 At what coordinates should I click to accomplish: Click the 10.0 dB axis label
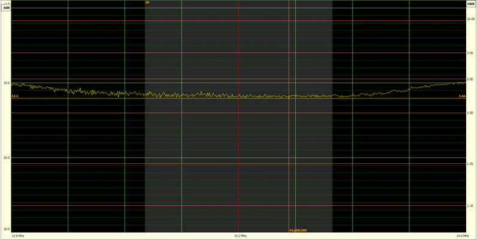[x=7, y=83]
